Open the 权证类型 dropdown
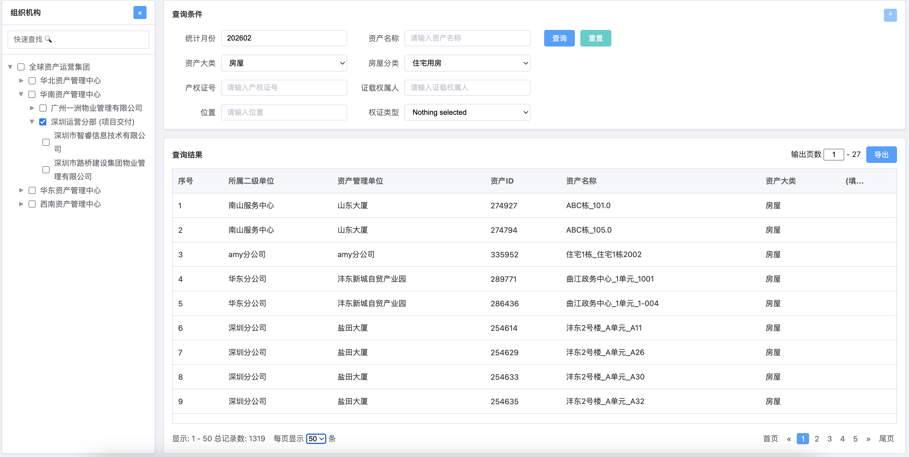The width and height of the screenshot is (909, 457). pos(467,112)
